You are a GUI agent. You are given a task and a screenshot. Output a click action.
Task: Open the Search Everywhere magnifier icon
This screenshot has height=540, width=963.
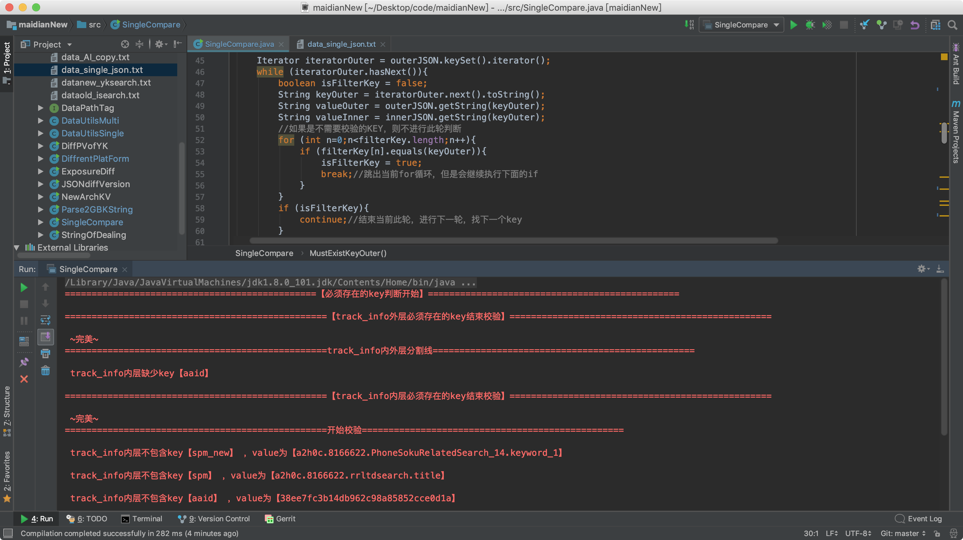952,25
